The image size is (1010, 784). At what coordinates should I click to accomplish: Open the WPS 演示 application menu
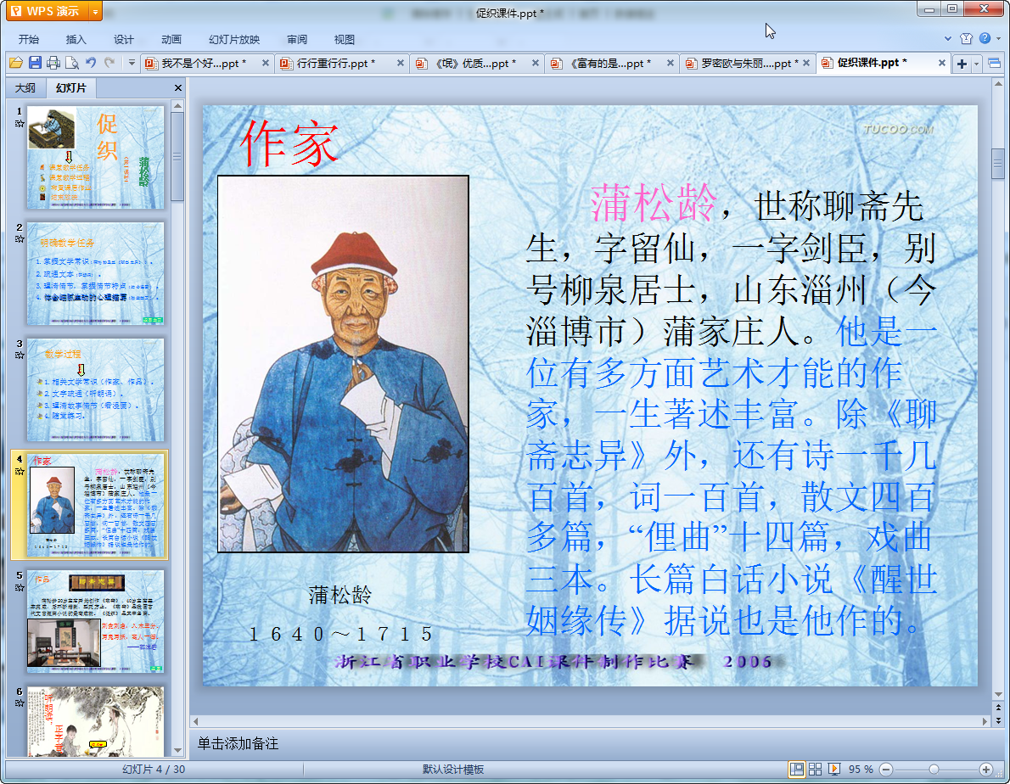[47, 11]
